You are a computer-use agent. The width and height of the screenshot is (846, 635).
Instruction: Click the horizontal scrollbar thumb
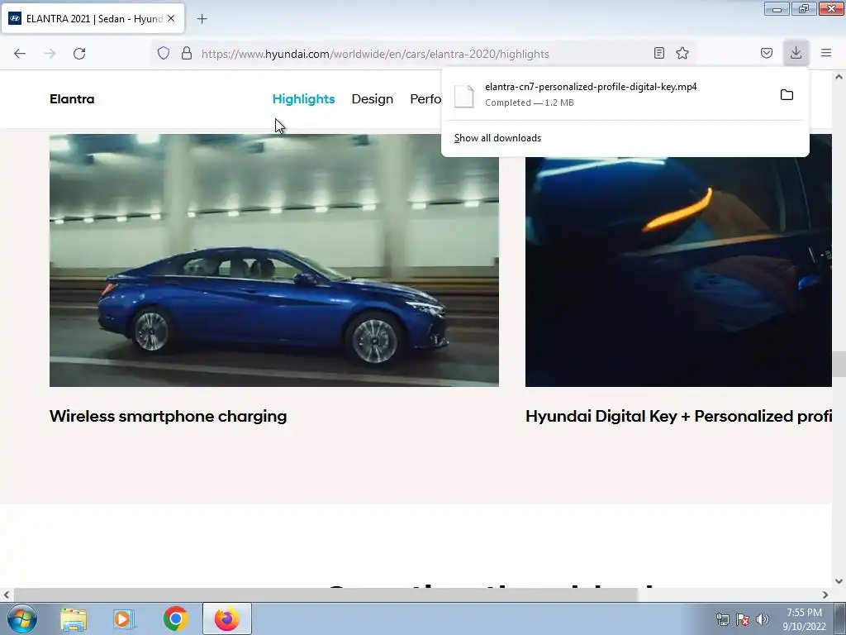click(x=326, y=594)
